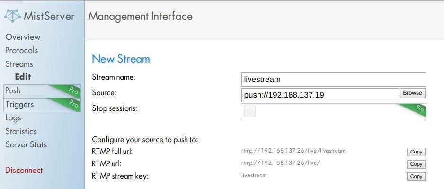Go to the Streams section
The image size is (444, 189).
(19, 64)
